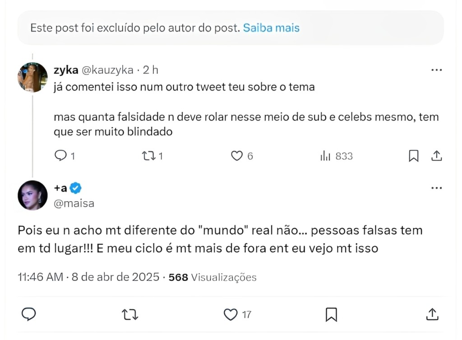
Task: Share maisa's post
Action: click(x=432, y=314)
